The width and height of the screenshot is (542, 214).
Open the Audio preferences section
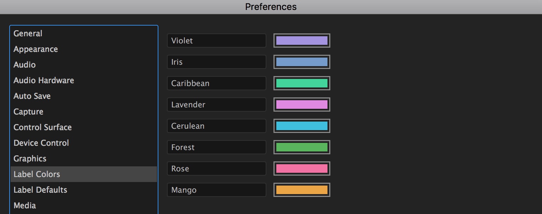tap(84, 65)
